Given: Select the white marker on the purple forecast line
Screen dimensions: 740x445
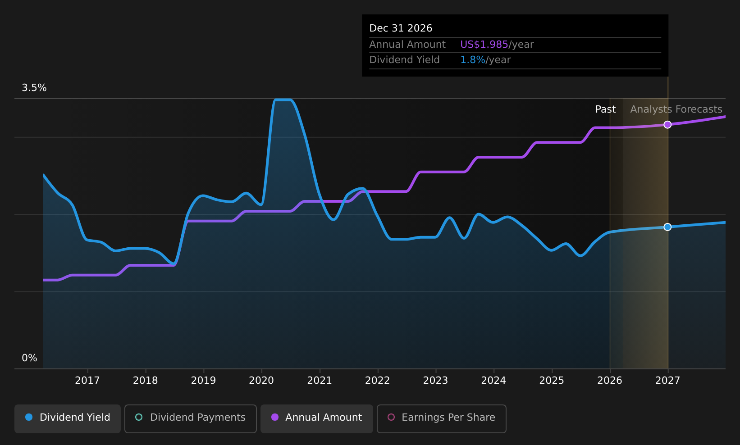Looking at the screenshot, I should pos(667,125).
